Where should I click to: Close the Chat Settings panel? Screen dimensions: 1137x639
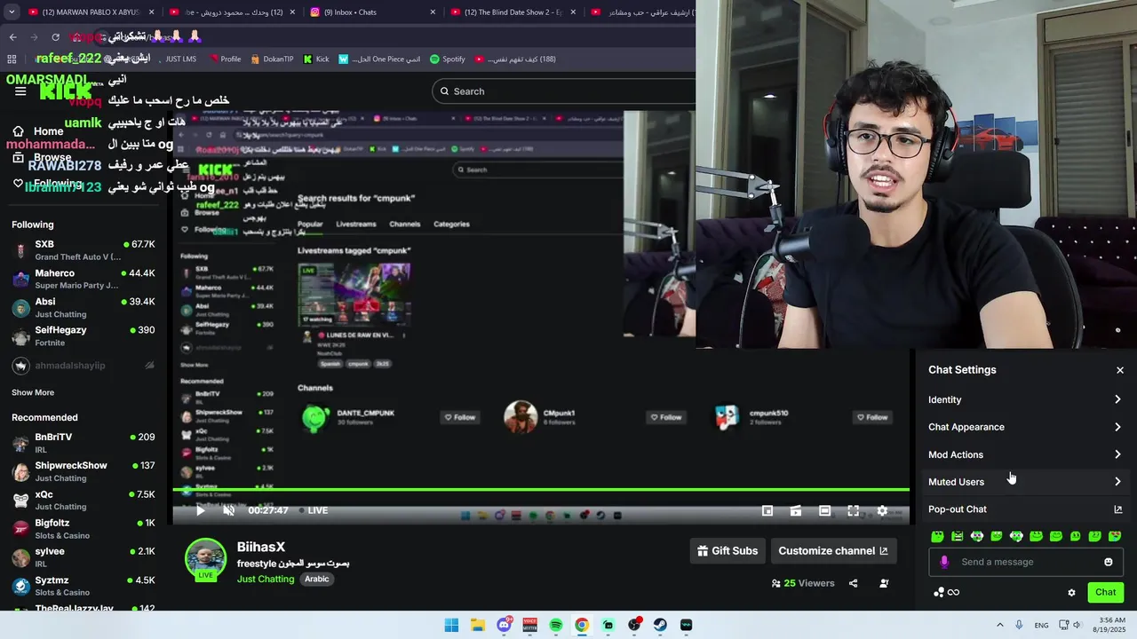1119,370
